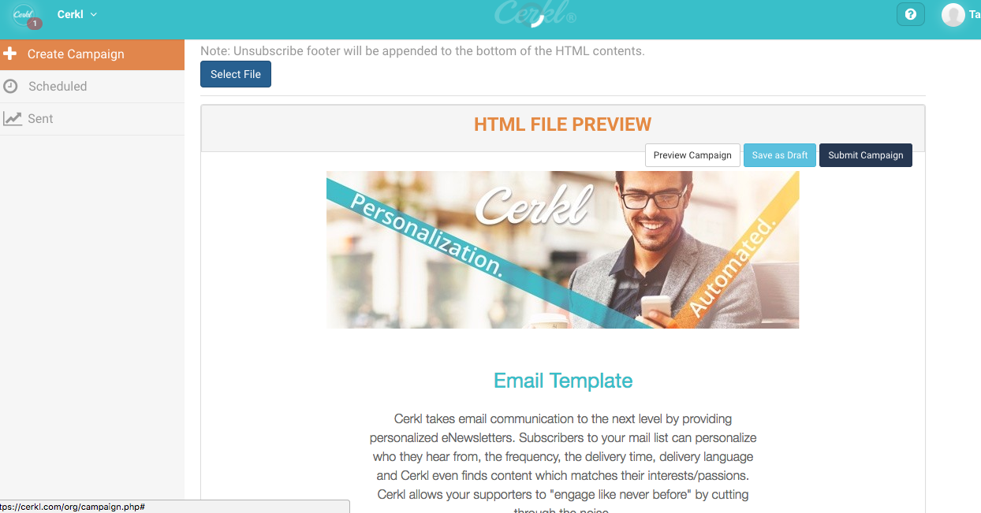Screen dimensions: 981x513
Task: Open the help question mark icon
Action: coord(911,15)
